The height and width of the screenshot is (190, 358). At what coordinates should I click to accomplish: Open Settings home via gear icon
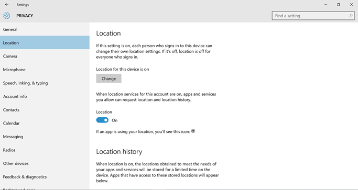7,16
